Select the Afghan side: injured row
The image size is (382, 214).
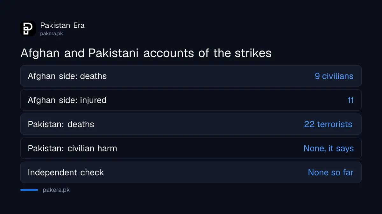[191, 100]
